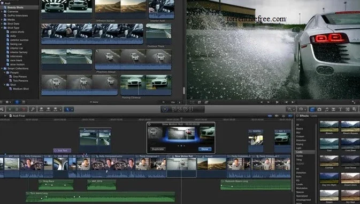Select the Echo audio effects category
This screenshot has height=204, width=360.
(x=298, y=176)
